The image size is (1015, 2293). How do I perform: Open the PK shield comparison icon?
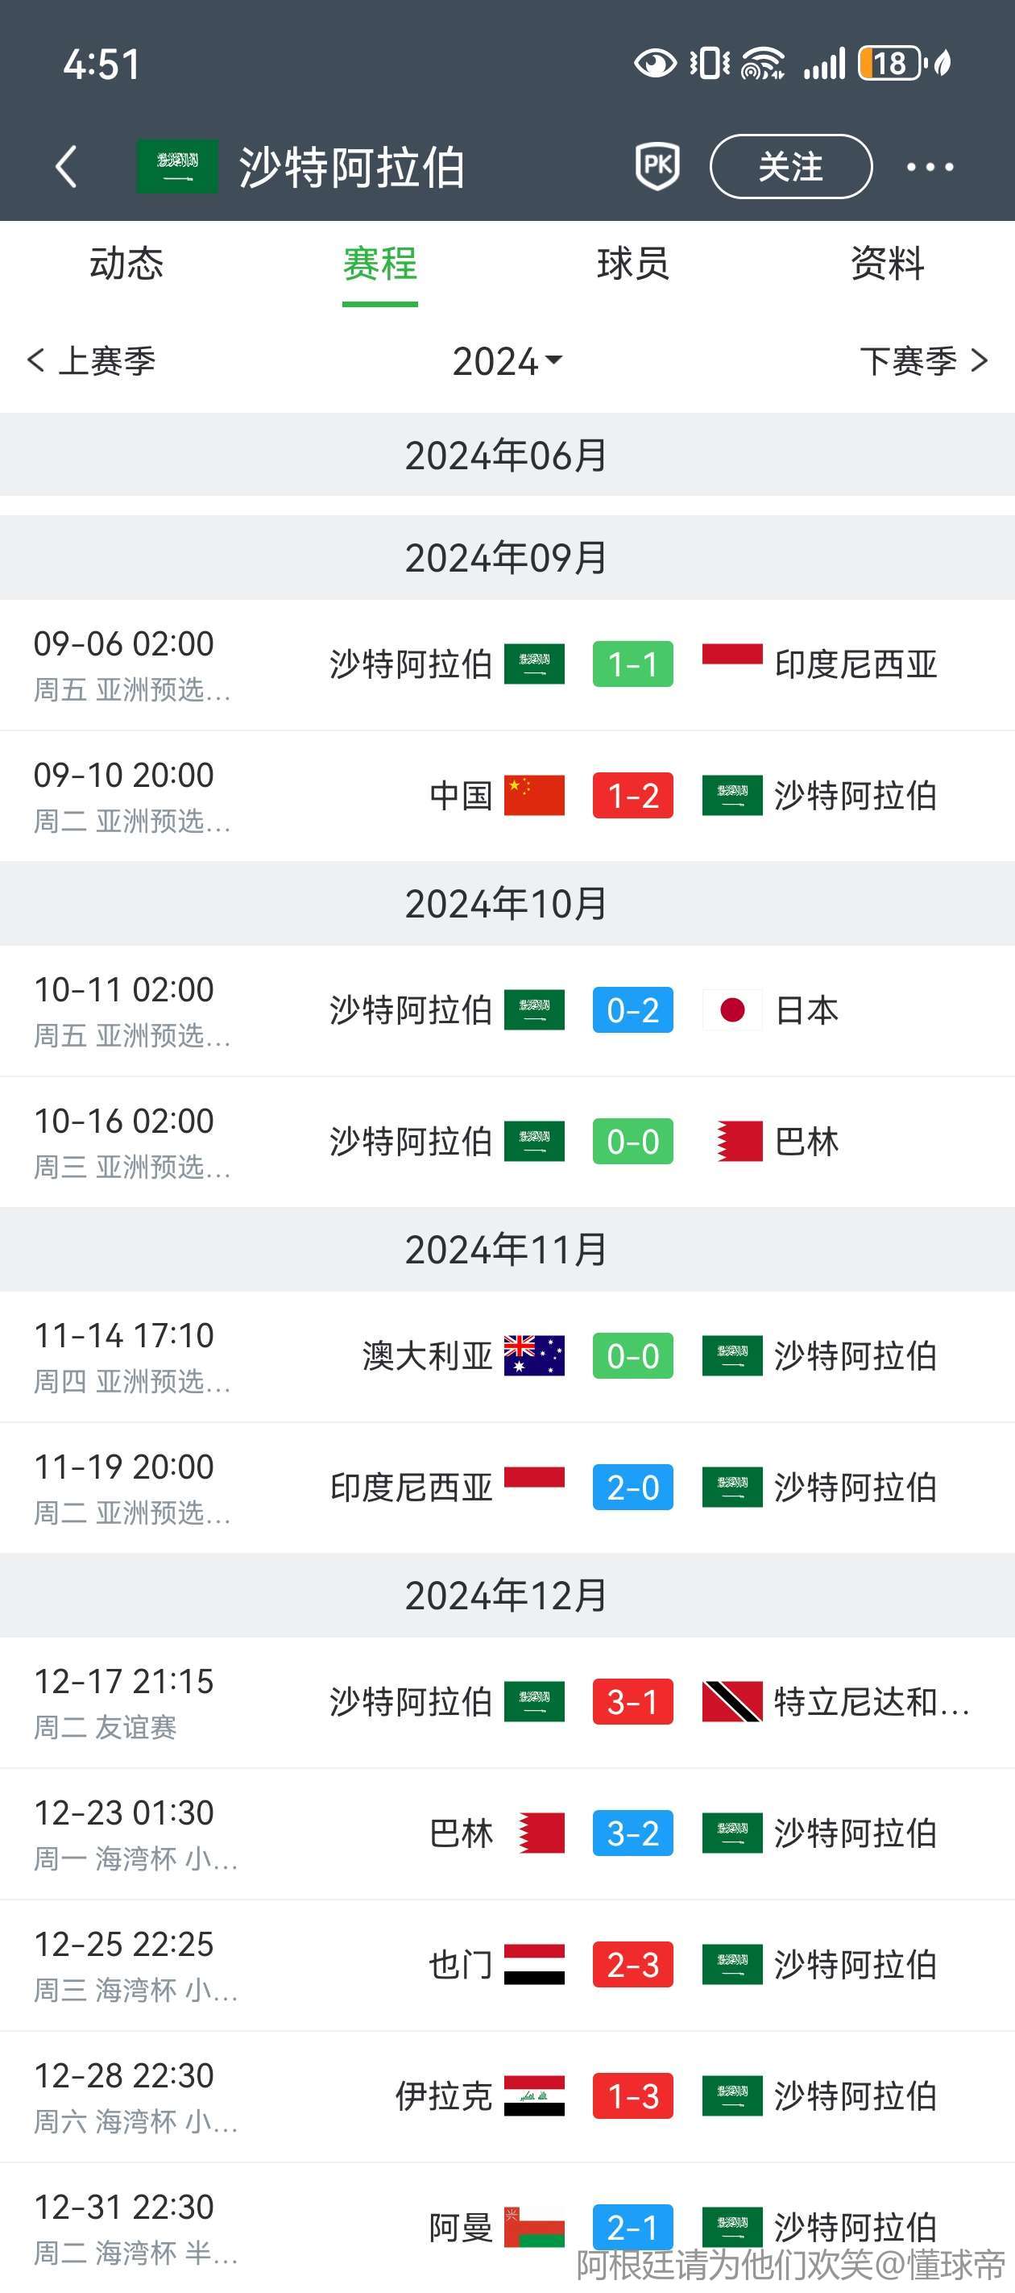coord(657,166)
